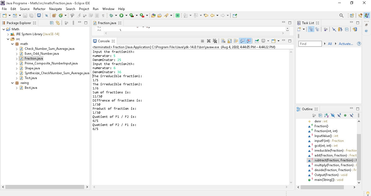
Task: Click the Clear Console icon
Action: pos(223,41)
